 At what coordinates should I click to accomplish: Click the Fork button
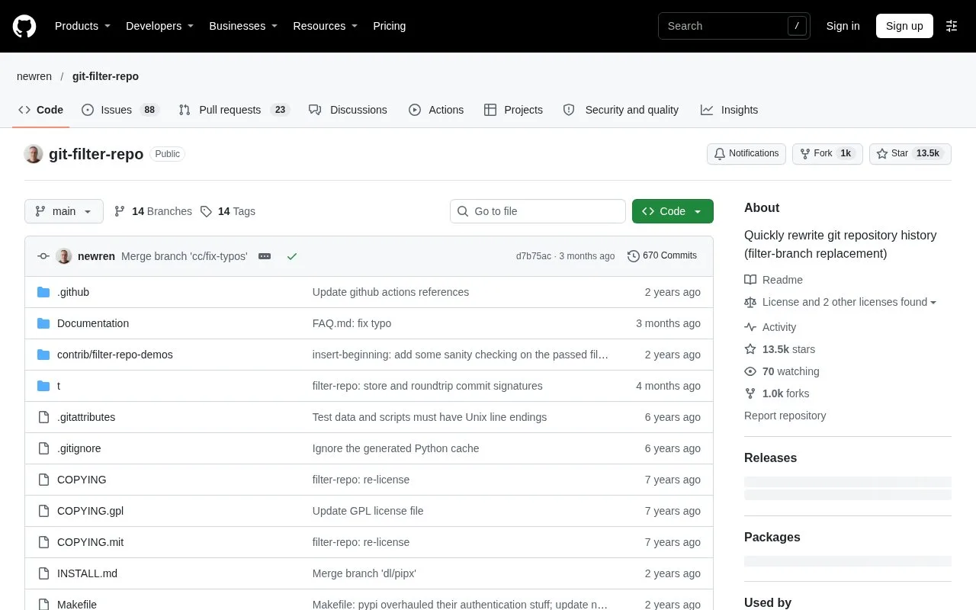(827, 154)
